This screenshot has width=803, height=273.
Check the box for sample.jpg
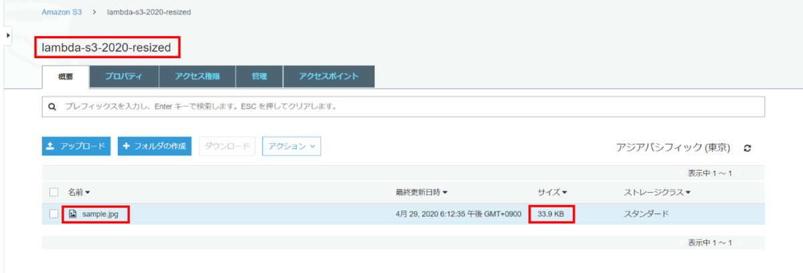(55, 214)
